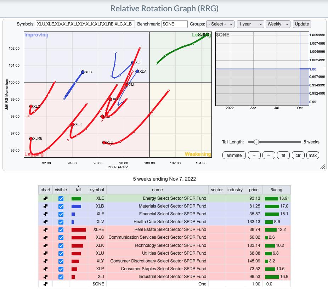Click the XLC point on the graph
This screenshot has width=328, height=289.
pos(31,107)
